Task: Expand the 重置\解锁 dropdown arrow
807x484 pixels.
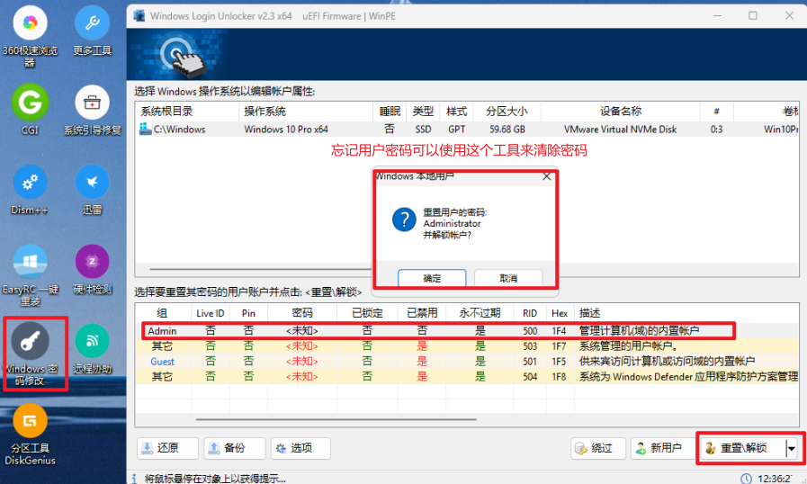Action: tap(792, 448)
